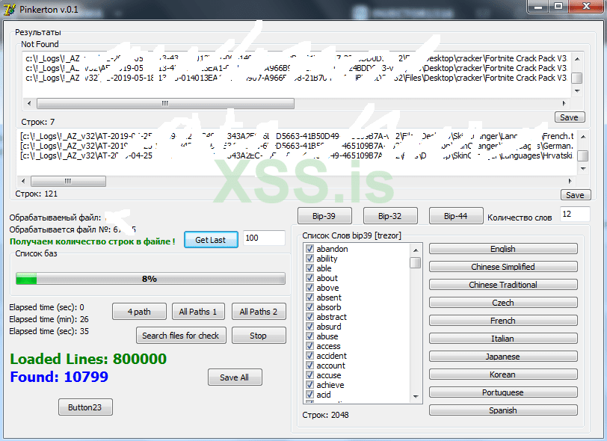Viewport: 607px width, 441px height.
Task: Toggle the 'about' checkbox
Action: coord(309,277)
